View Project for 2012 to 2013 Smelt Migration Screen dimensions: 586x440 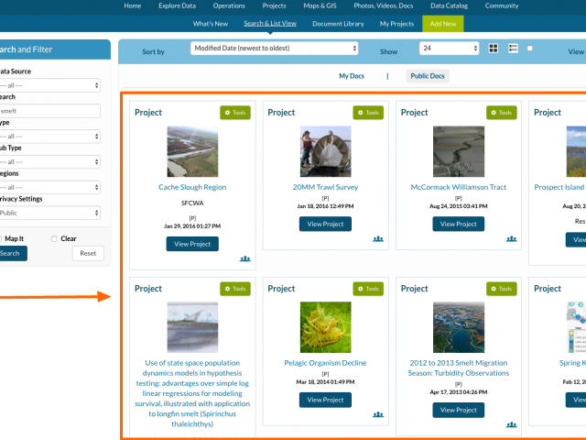pos(459,410)
